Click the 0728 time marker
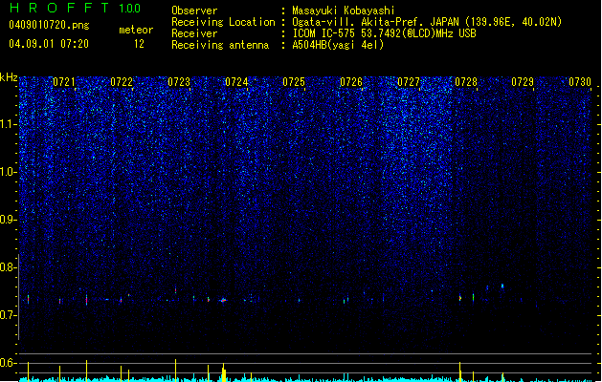Image resolution: width=602 pixels, height=382 pixels. click(x=466, y=82)
